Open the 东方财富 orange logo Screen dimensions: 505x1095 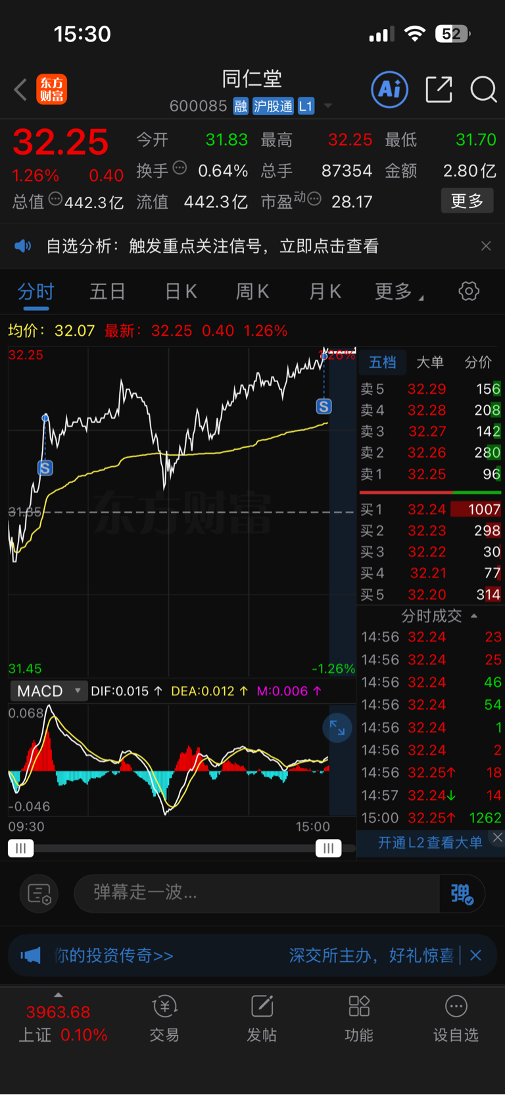pyautogui.click(x=51, y=90)
